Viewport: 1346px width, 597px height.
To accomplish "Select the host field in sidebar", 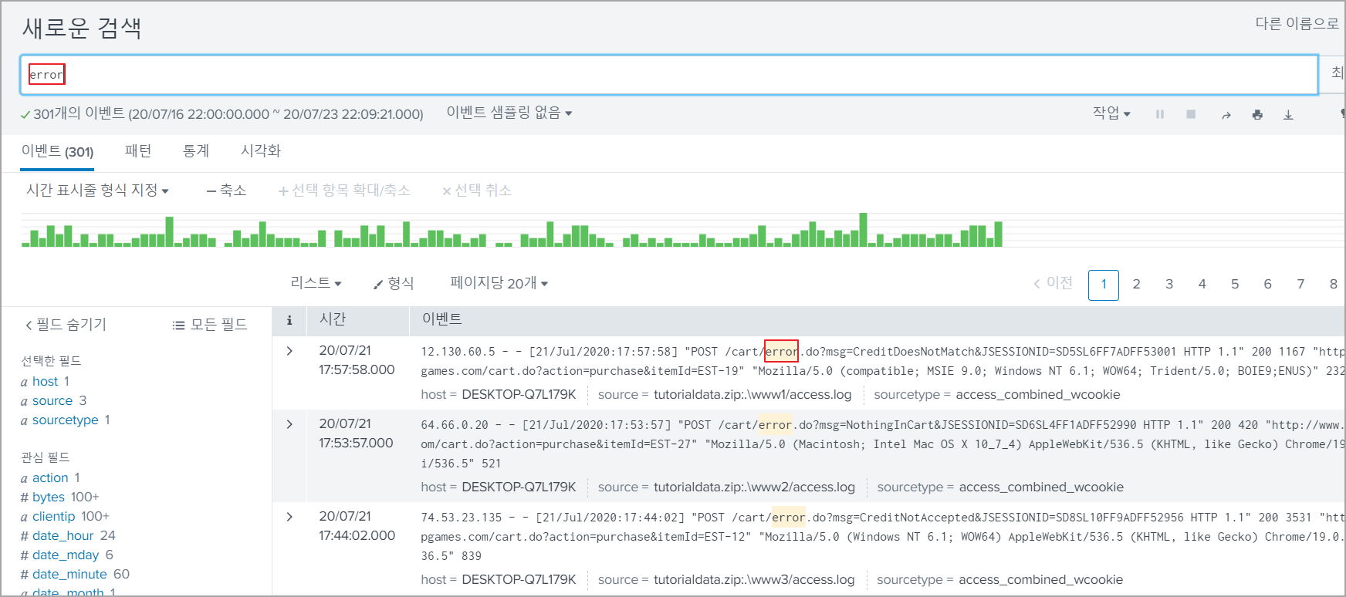I will pos(45,382).
